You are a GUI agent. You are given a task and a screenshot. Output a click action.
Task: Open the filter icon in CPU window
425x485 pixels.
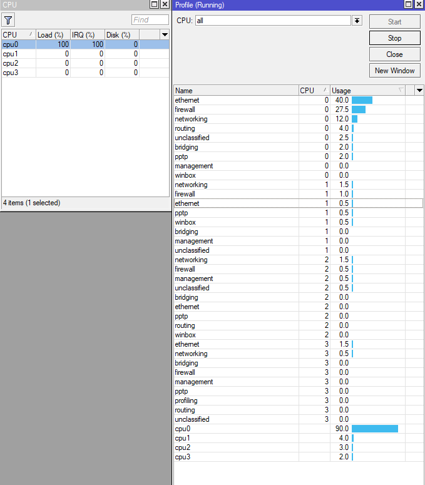pos(8,20)
